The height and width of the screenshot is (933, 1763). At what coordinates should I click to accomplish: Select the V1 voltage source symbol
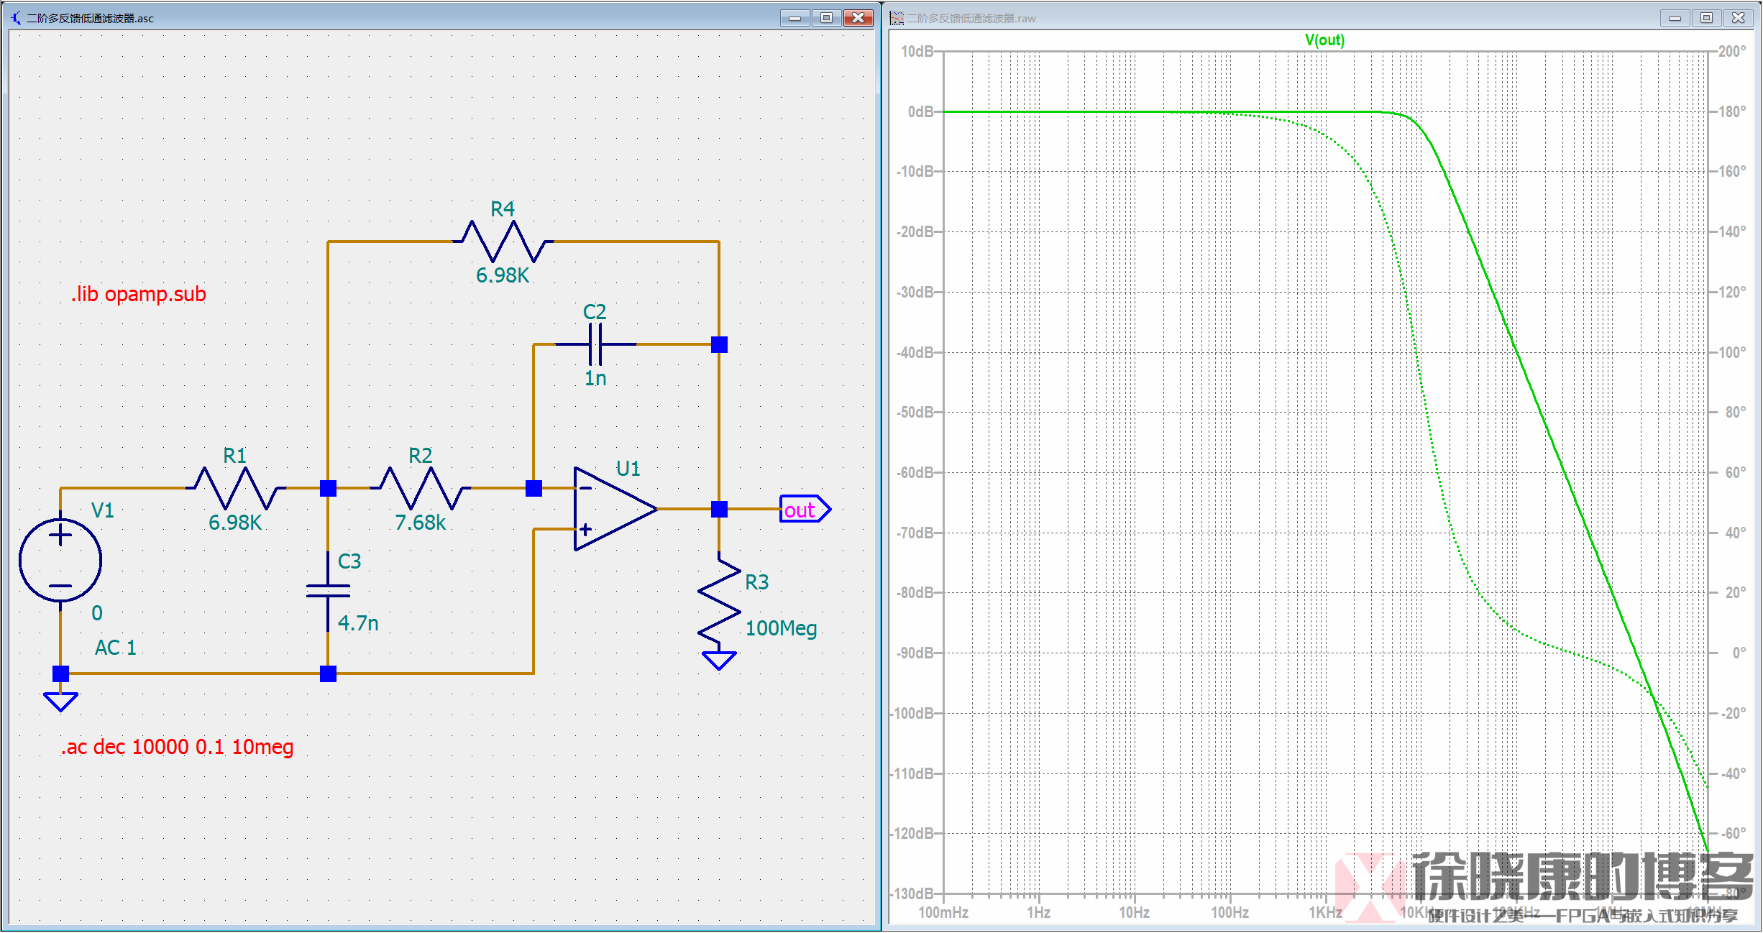click(60, 560)
